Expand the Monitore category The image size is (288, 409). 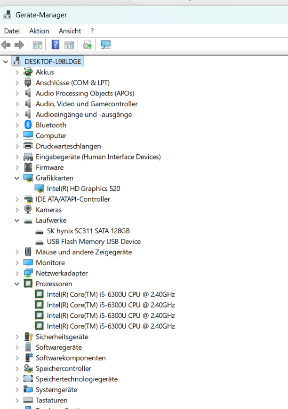(17, 263)
